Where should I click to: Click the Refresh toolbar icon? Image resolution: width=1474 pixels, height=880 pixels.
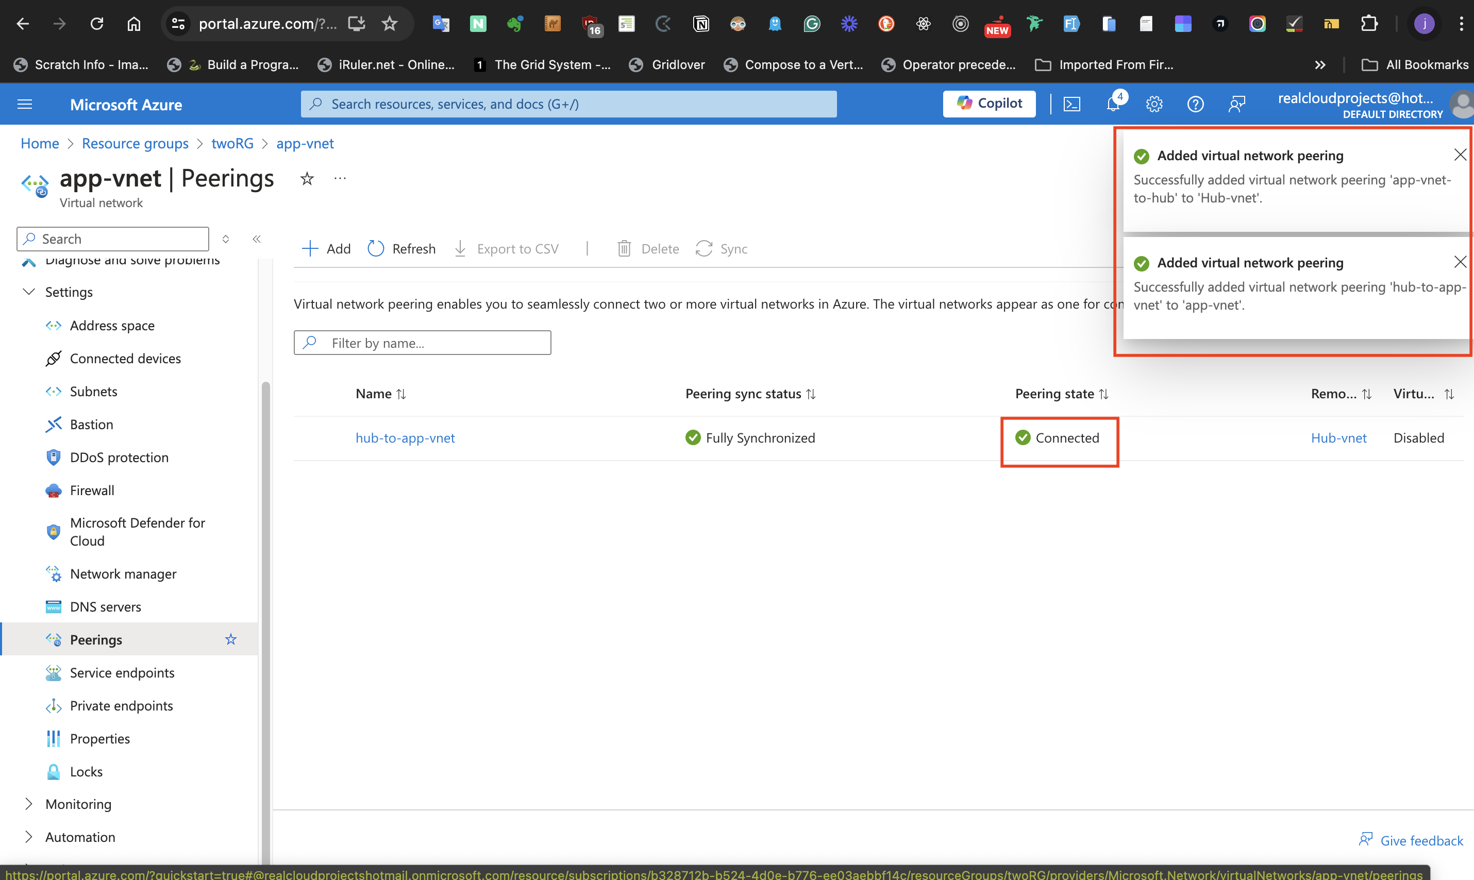[376, 248]
